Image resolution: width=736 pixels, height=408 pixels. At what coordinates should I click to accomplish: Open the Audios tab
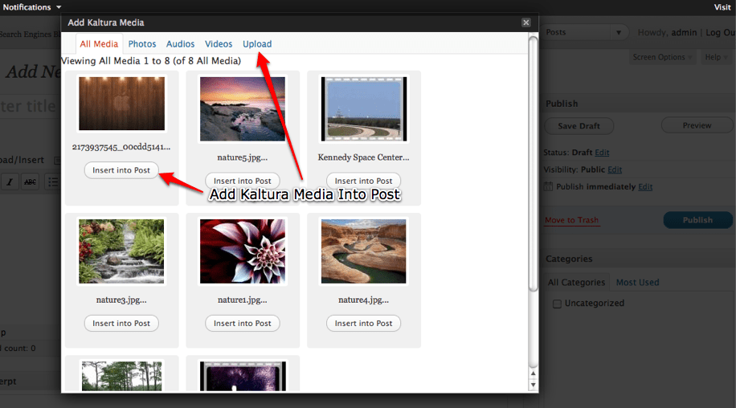click(x=180, y=44)
